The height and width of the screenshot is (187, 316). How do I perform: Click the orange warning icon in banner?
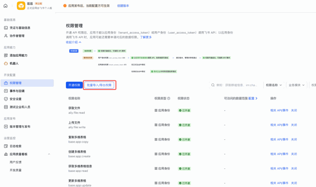tap(65, 6)
